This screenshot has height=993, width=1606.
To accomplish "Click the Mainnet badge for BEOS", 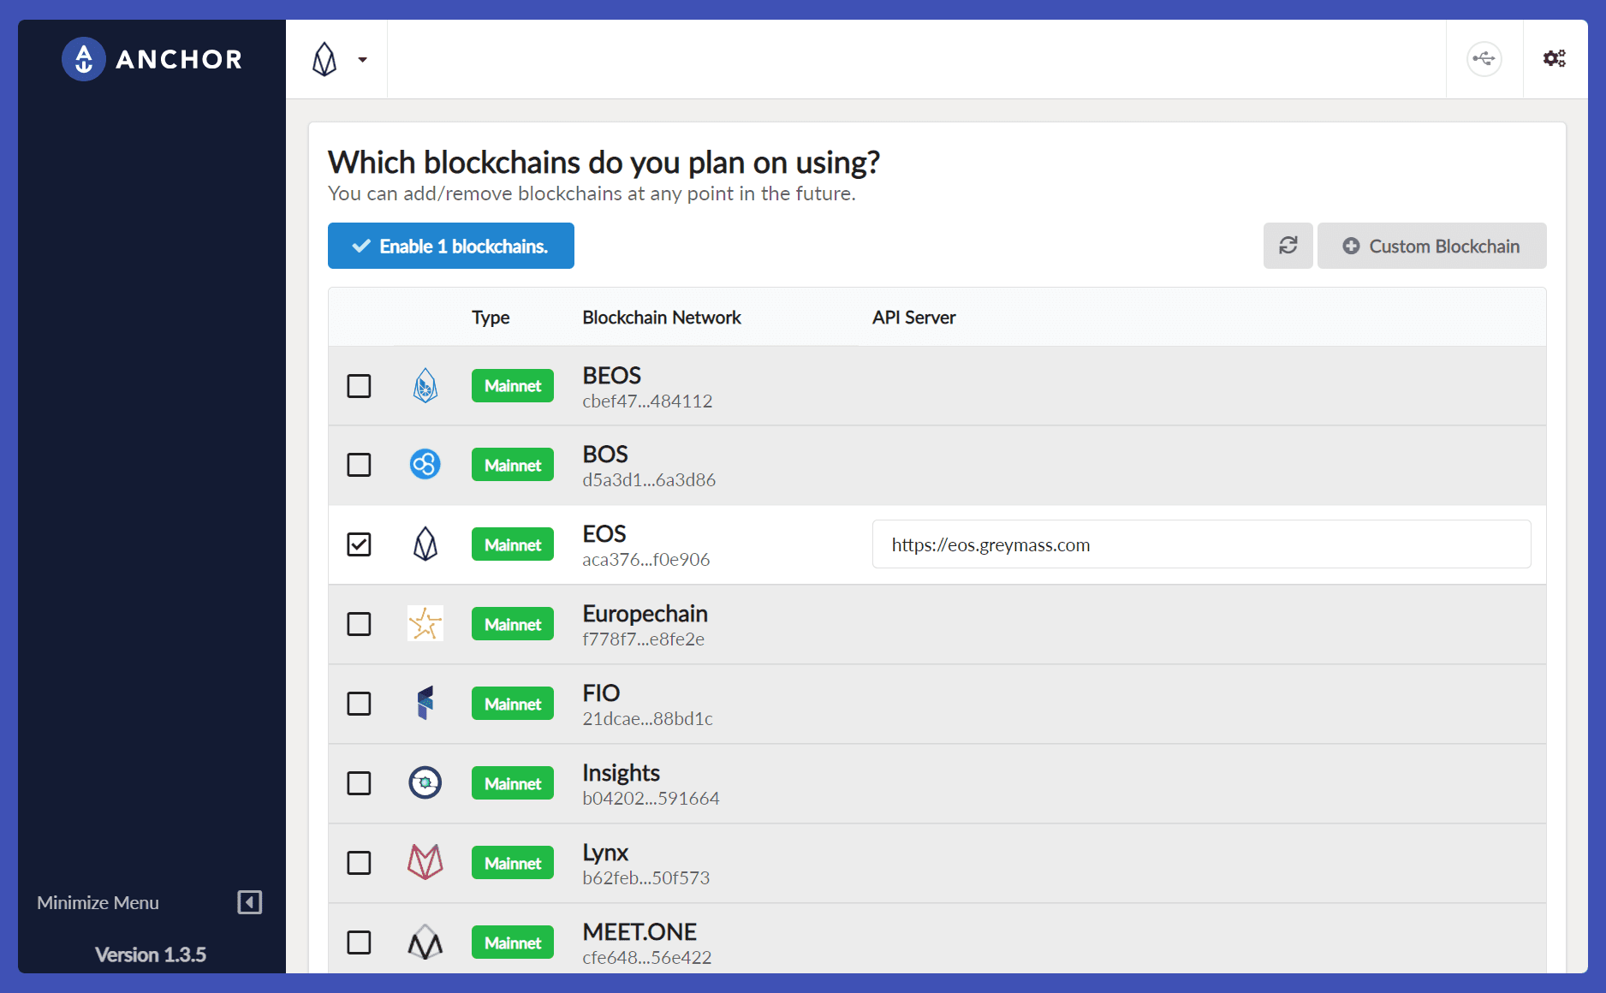I will click(513, 386).
